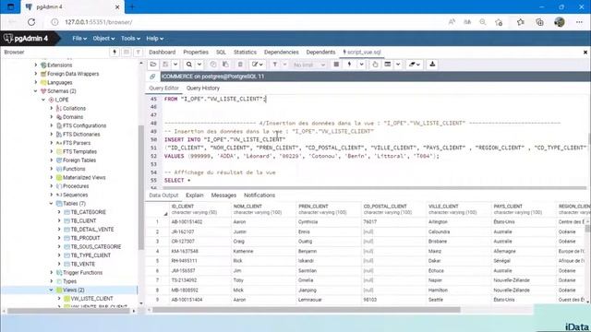Switch to the Query Editor tab
The width and height of the screenshot is (591, 332).
click(x=164, y=89)
